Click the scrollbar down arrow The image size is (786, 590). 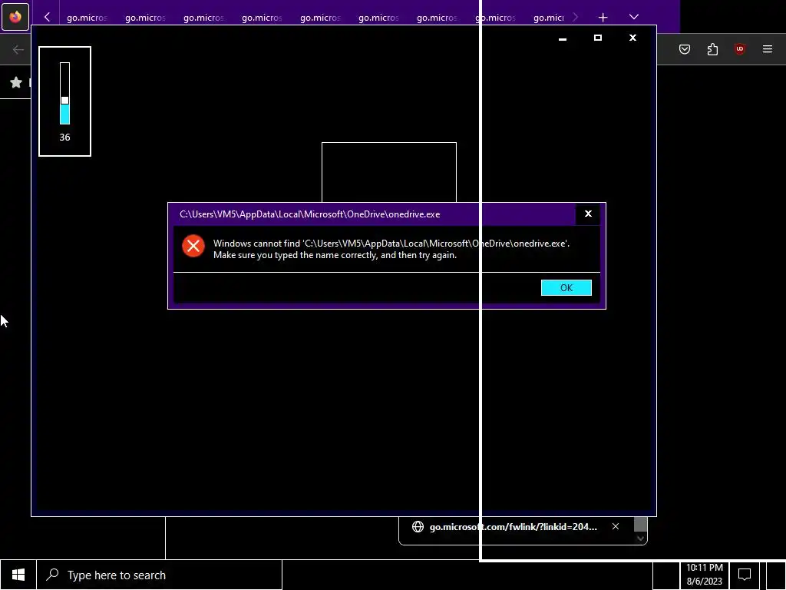click(640, 539)
